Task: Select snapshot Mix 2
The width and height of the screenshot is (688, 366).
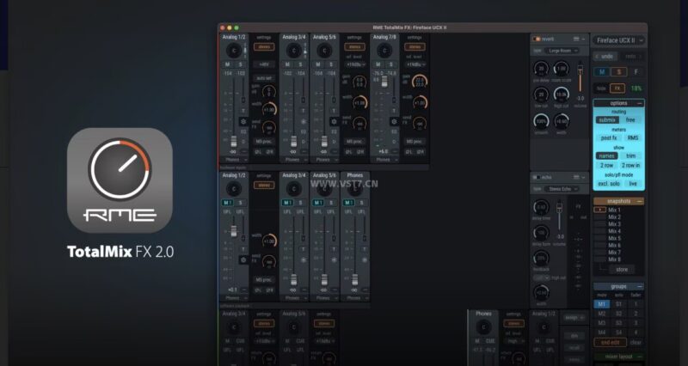Action: coord(614,217)
